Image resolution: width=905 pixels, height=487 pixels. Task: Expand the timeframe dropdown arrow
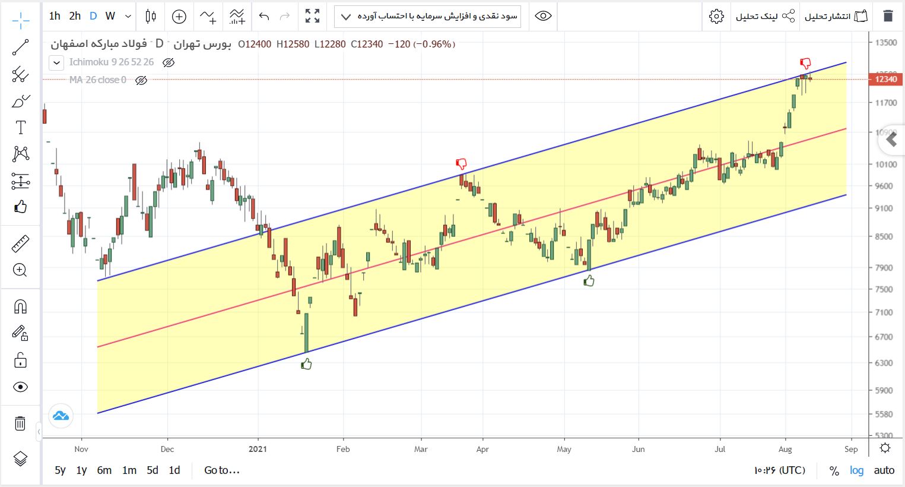(x=128, y=17)
